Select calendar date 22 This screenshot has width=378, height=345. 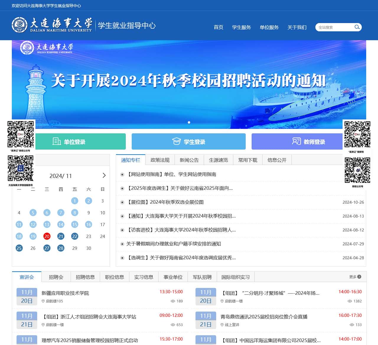point(75,236)
